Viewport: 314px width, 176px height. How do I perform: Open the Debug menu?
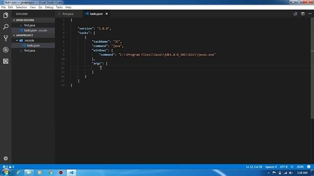tap(49, 7)
